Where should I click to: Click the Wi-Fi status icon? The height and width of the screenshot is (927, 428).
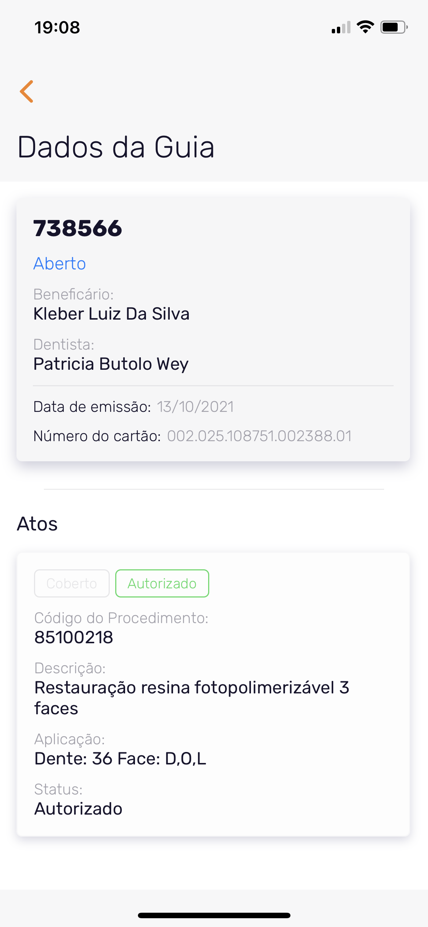pyautogui.click(x=365, y=27)
